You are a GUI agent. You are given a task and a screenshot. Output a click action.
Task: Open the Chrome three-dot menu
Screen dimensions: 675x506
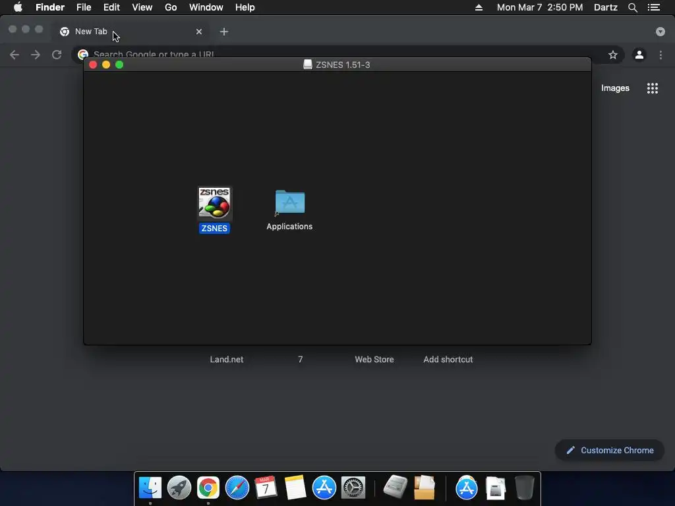[x=660, y=55]
